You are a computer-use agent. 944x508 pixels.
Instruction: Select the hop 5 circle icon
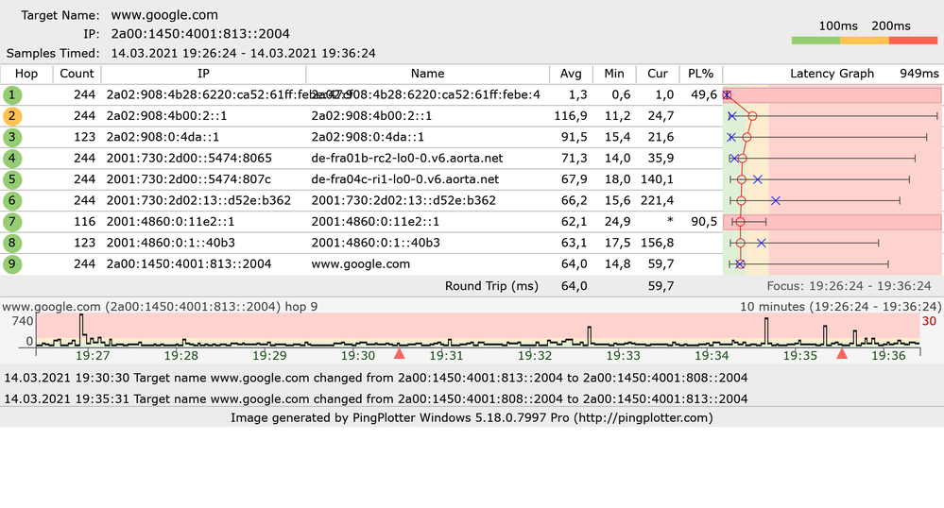[12, 179]
